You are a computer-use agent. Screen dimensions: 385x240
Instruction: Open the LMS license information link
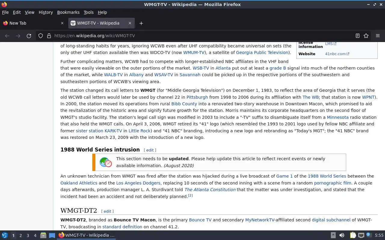331,44
